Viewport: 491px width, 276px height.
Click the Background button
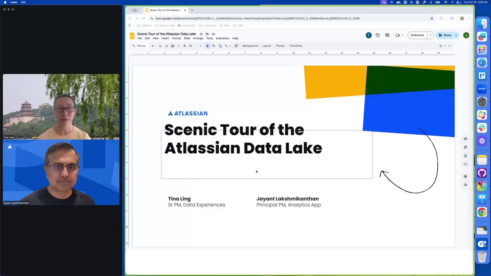click(250, 46)
